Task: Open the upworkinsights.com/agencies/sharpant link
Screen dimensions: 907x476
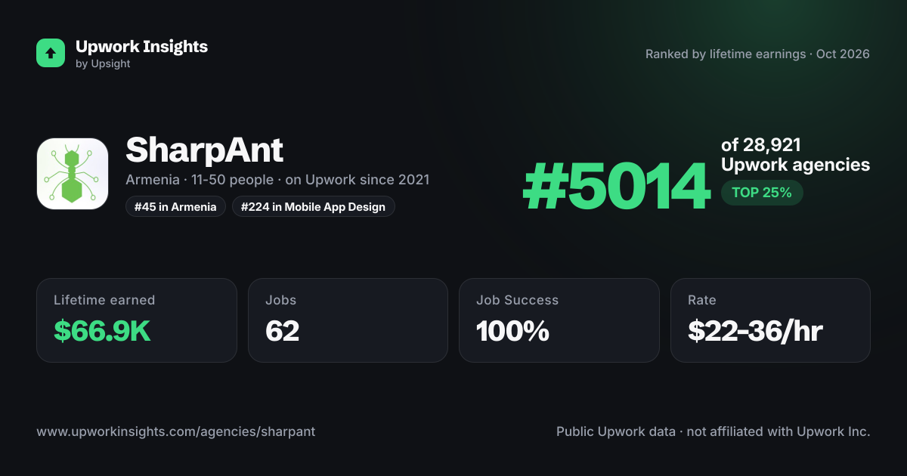Action: pos(176,432)
